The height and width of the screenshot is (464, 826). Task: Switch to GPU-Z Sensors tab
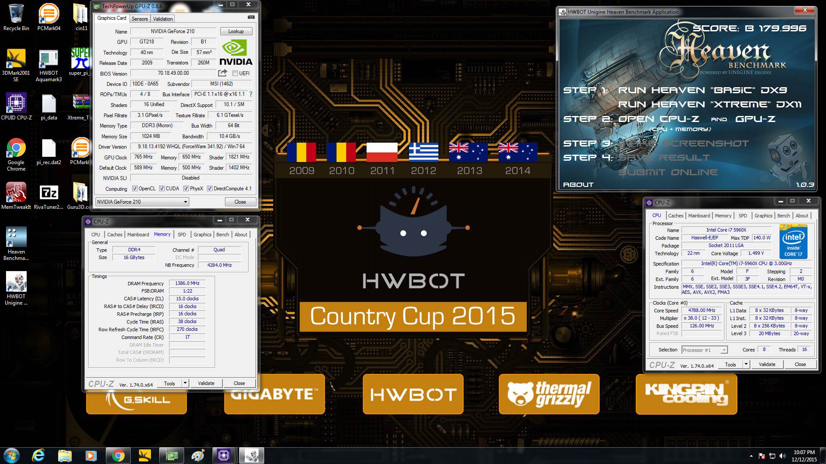139,19
